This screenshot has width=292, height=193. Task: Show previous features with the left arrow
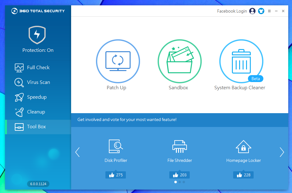point(77,152)
